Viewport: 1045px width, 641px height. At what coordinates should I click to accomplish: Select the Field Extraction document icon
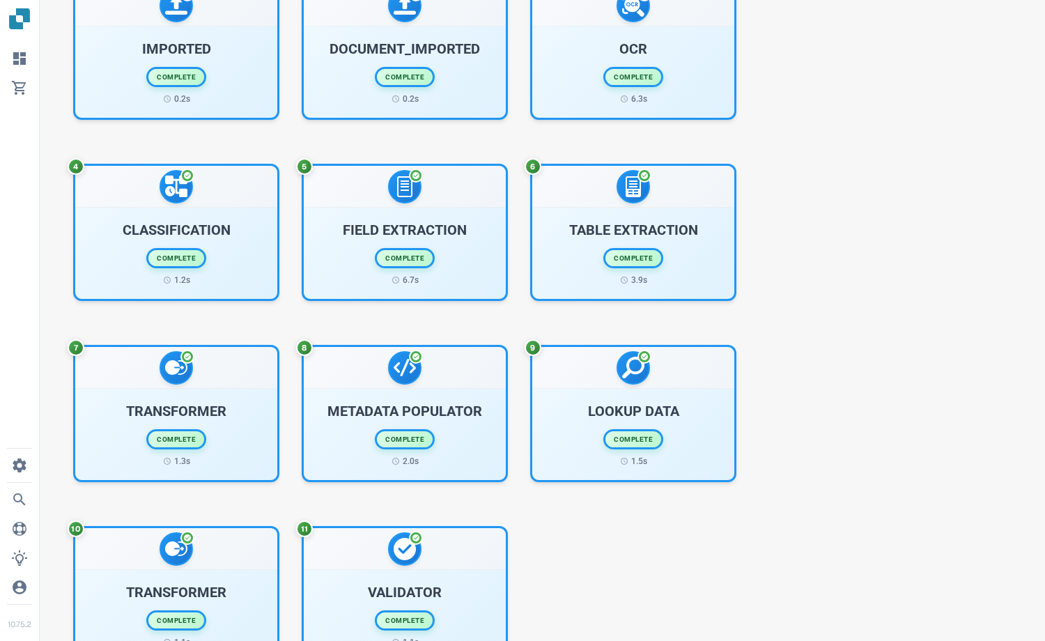405,187
